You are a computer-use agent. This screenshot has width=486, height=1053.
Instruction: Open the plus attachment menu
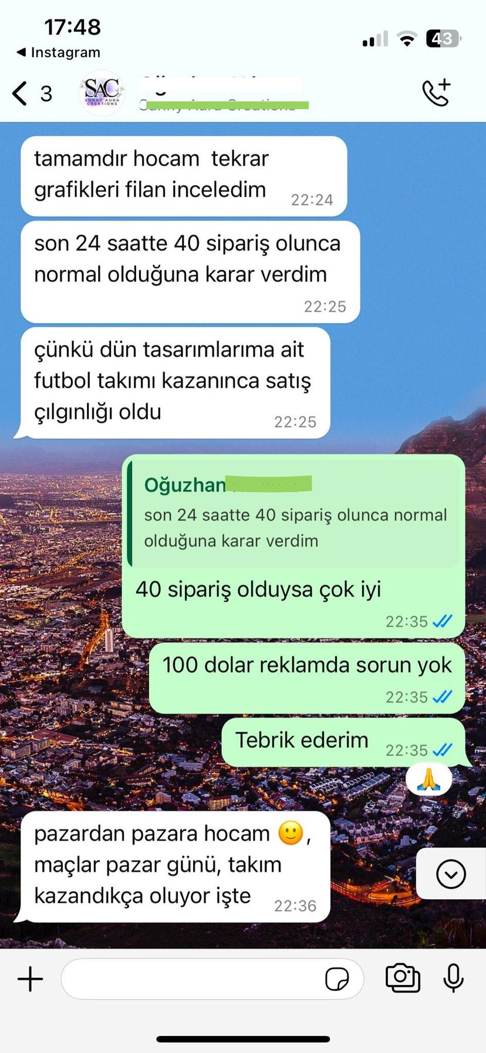(x=31, y=979)
